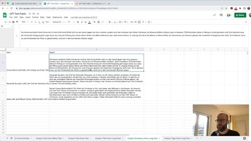Open the merge cells options
251x141 pixels.
coord(104,22)
